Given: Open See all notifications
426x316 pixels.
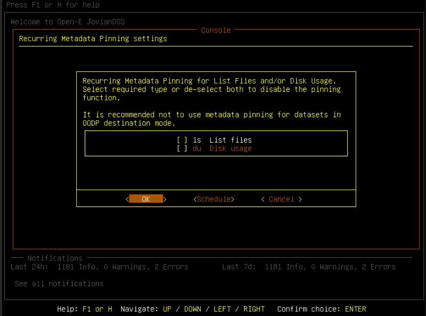Looking at the screenshot, I should point(59,284).
